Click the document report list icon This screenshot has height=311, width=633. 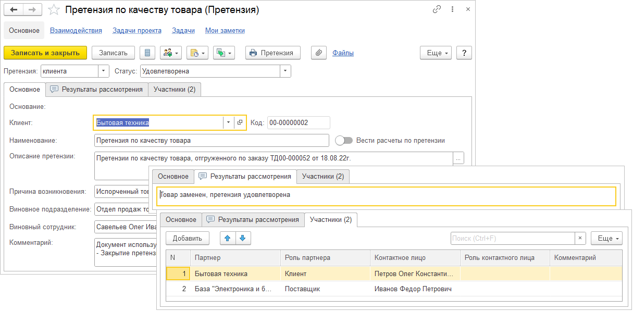[x=147, y=53]
